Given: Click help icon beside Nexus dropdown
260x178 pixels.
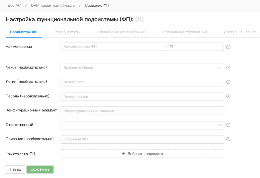Looking at the screenshot, I should pyautogui.click(x=228, y=68).
